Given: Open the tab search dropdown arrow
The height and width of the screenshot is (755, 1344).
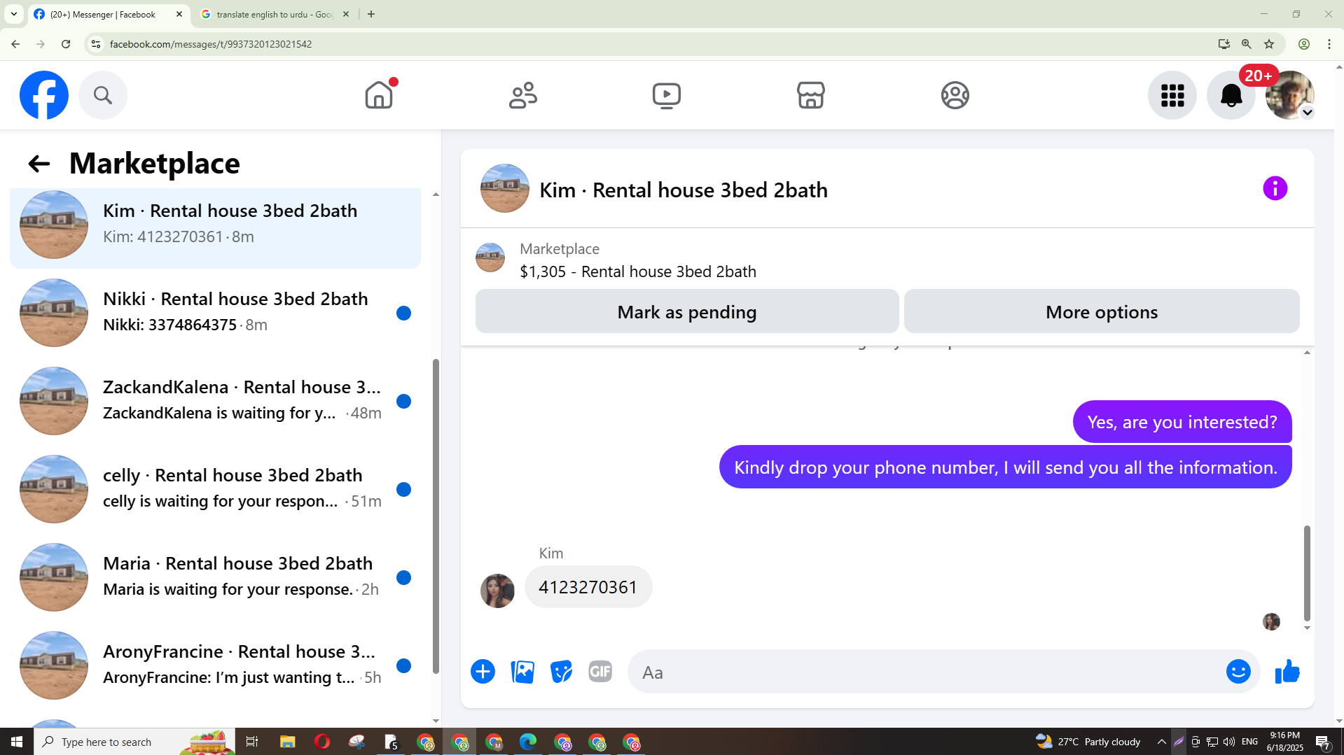Looking at the screenshot, I should click(x=14, y=14).
